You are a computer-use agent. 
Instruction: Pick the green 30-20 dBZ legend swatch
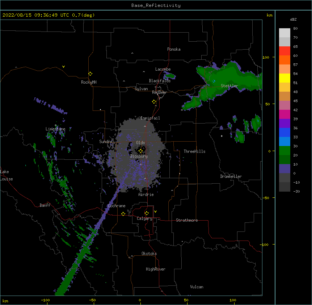tap(284, 151)
